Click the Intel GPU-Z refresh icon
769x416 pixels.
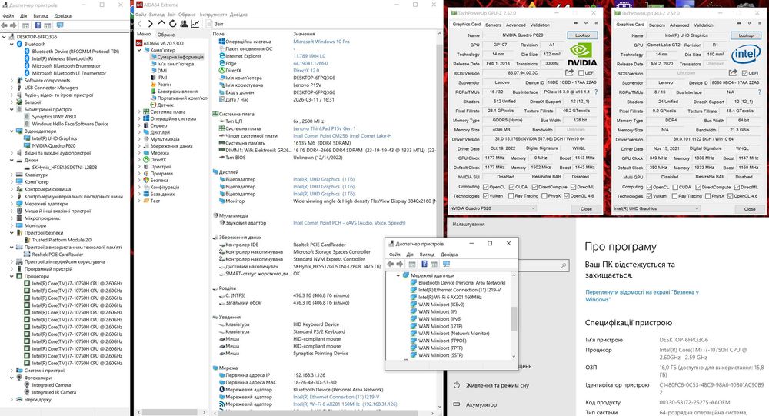749,23
